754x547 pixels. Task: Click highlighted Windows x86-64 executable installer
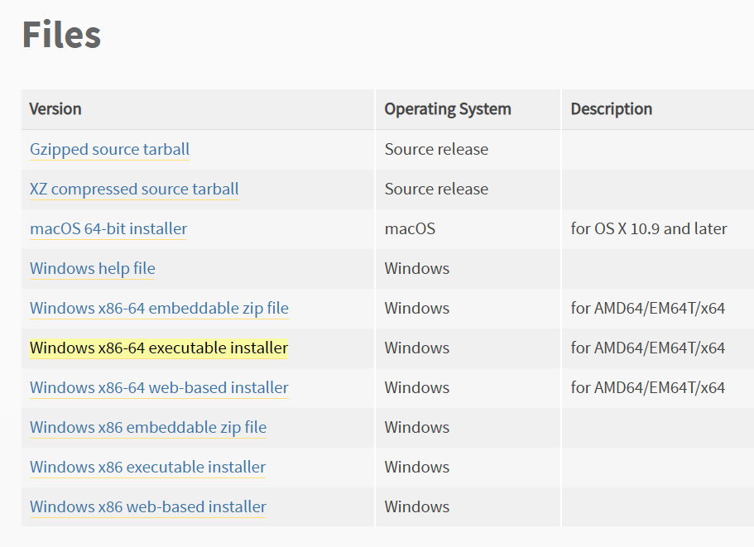pyautogui.click(x=159, y=348)
